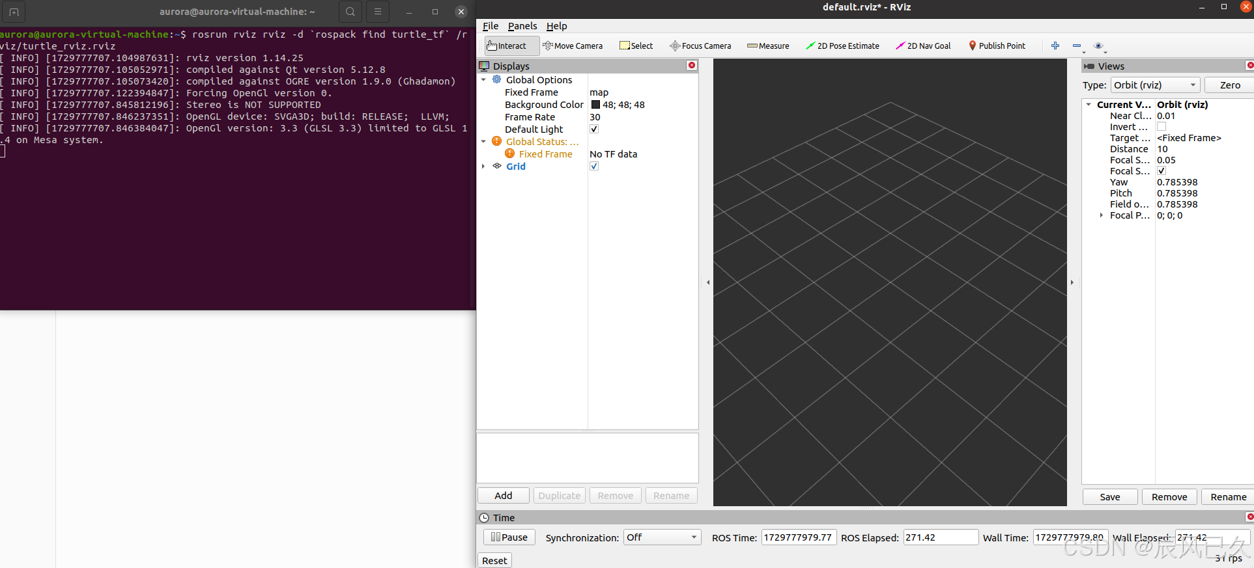This screenshot has height=568, width=1254.
Task: Open the Synchronization dropdown
Action: click(663, 537)
